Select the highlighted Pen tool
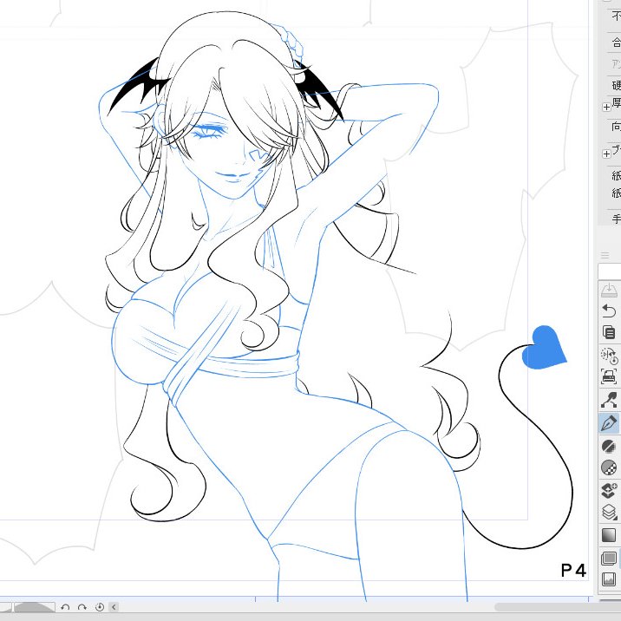Image resolution: width=621 pixels, height=621 pixels. (x=609, y=423)
